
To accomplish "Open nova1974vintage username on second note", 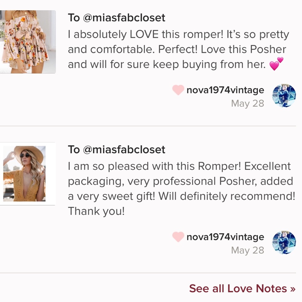I will (225, 237).
